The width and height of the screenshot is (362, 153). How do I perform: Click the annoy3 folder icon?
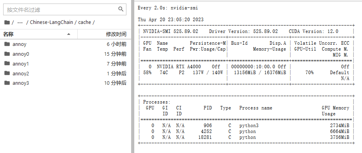click(x=7, y=83)
